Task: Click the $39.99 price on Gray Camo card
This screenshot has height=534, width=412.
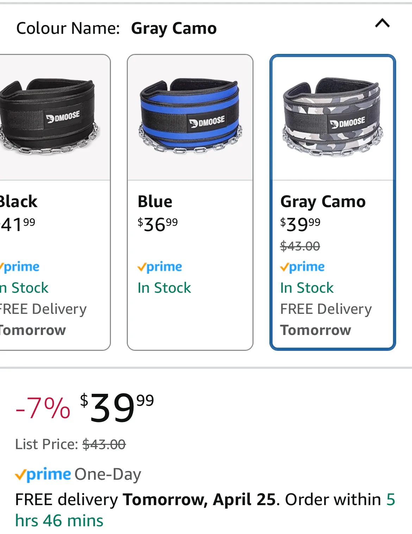Action: pos(300,224)
